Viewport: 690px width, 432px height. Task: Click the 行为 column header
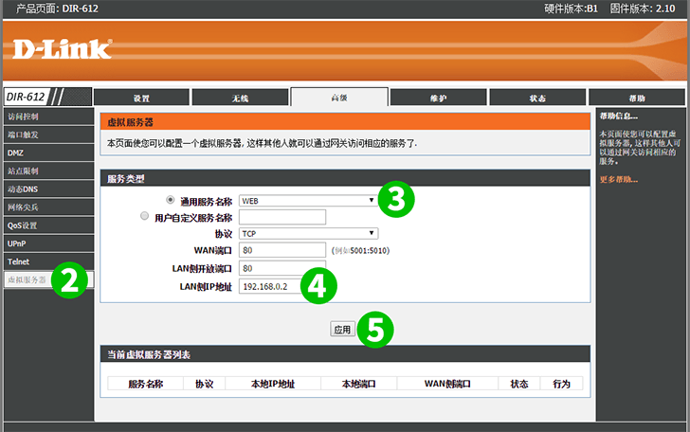pos(561,384)
